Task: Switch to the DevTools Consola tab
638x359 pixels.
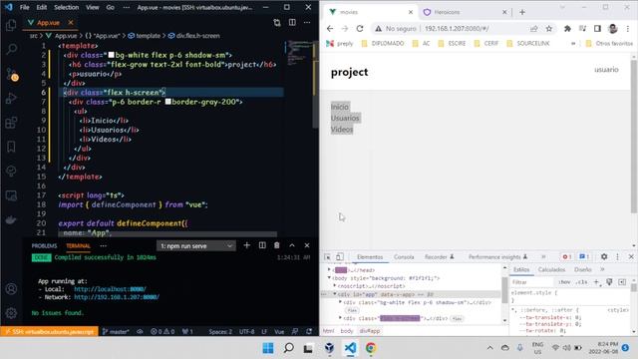Action: coord(404,257)
